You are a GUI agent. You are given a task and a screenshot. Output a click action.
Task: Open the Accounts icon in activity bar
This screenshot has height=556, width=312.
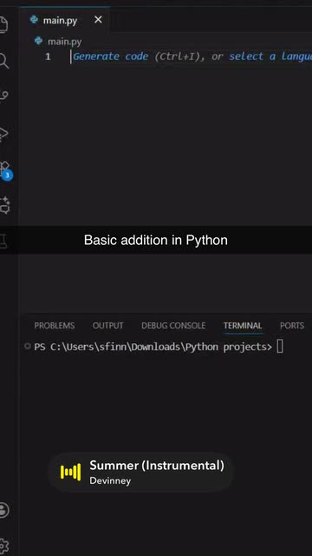[3, 510]
